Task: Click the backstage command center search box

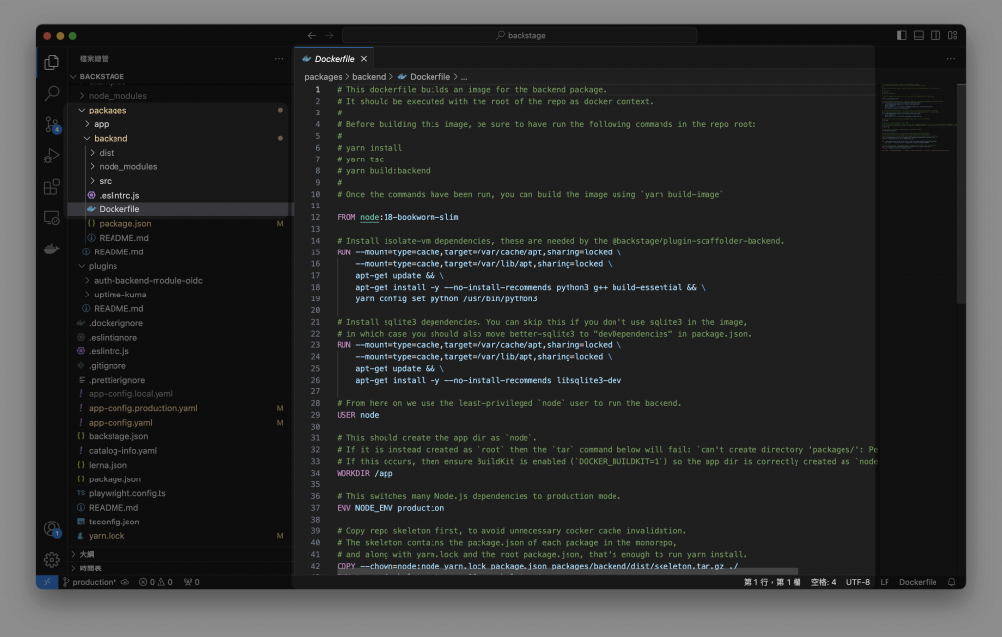Action: click(x=520, y=36)
